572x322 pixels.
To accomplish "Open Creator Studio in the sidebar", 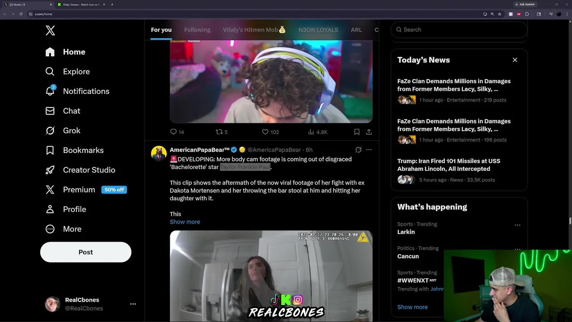I will 80,170.
